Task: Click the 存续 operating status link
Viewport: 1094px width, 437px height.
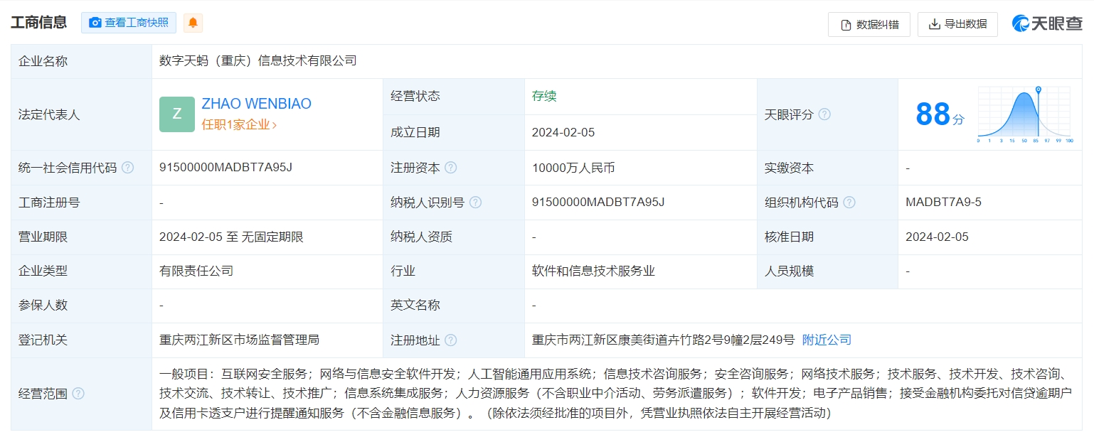Action: (544, 97)
